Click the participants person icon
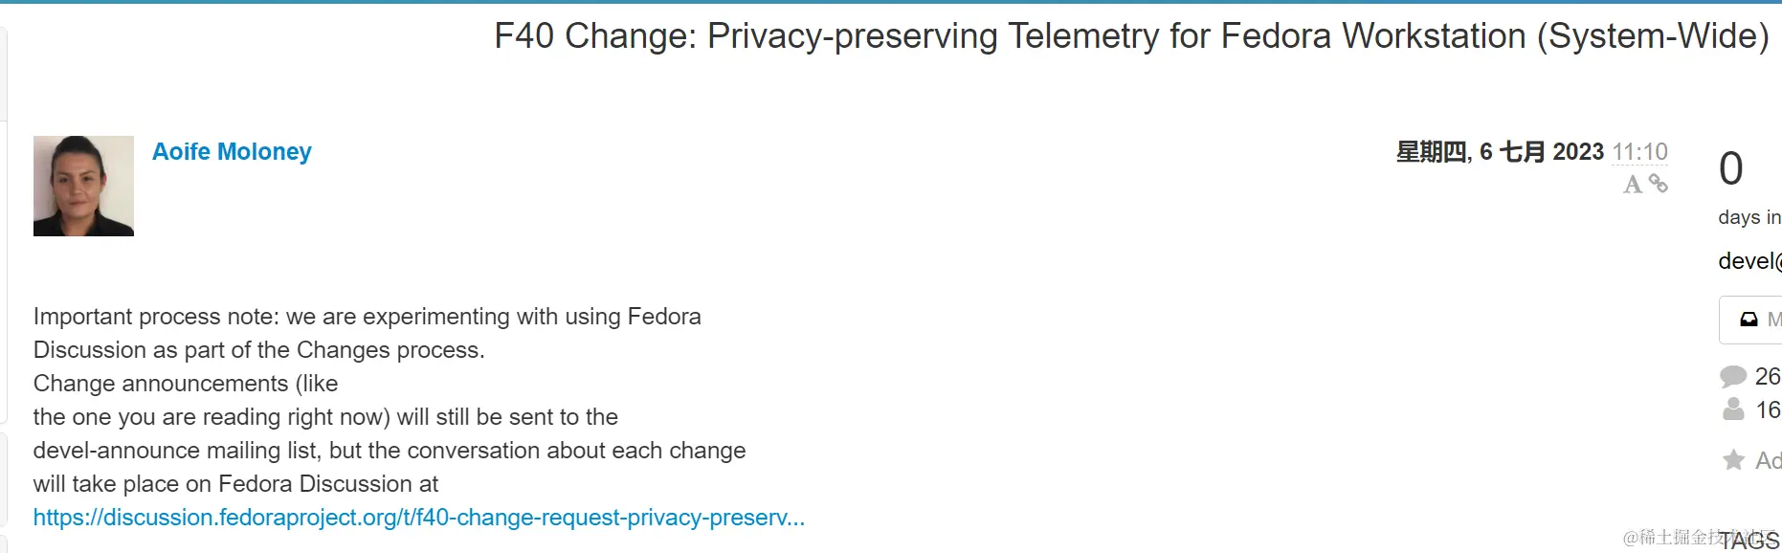The width and height of the screenshot is (1782, 553). point(1733,410)
